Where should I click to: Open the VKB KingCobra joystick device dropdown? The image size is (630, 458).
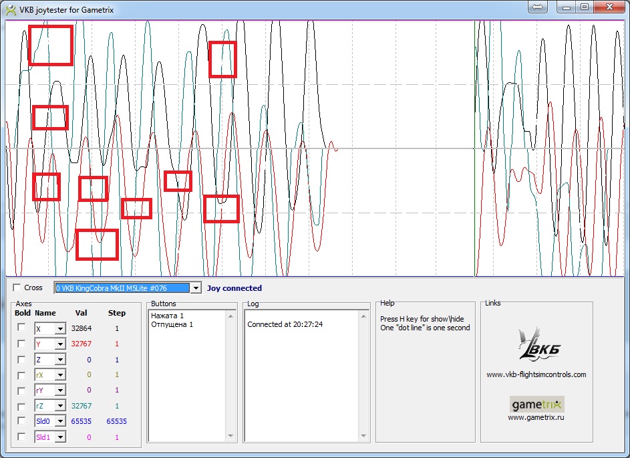[196, 288]
